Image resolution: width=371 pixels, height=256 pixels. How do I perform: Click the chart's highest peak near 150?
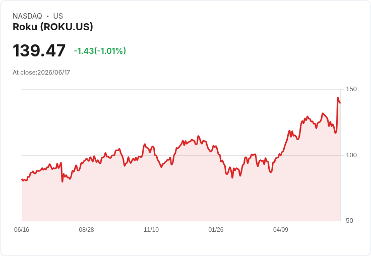coord(338,97)
